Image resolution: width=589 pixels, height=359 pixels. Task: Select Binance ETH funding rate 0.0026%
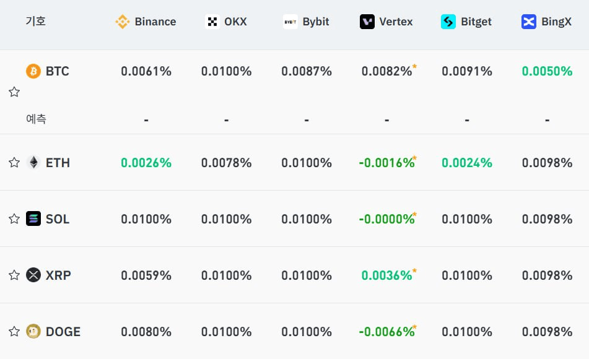click(x=146, y=163)
